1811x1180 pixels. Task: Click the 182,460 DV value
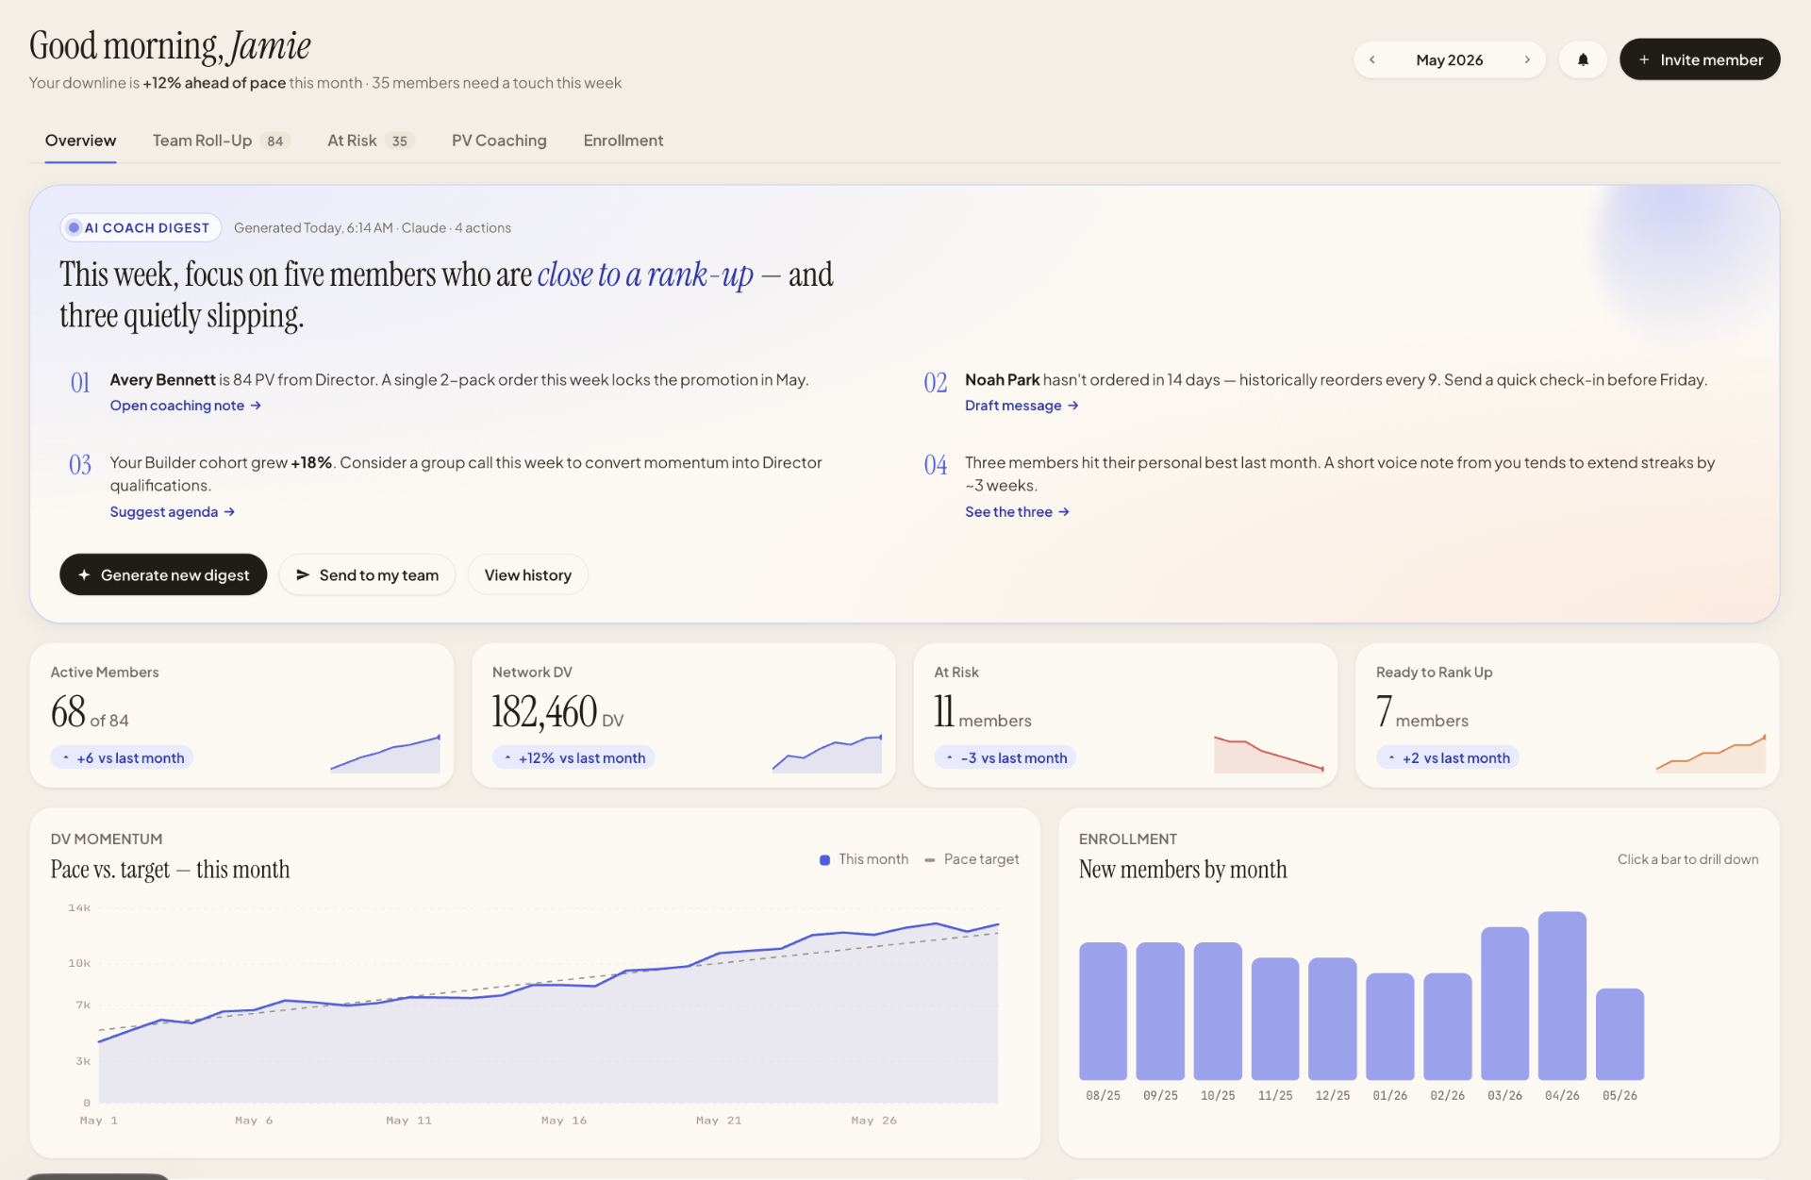557,712
